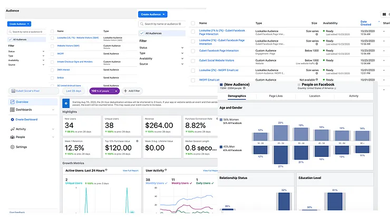Open the Overview chart icon in sidebar
The image size is (390, 219).
tap(12, 102)
